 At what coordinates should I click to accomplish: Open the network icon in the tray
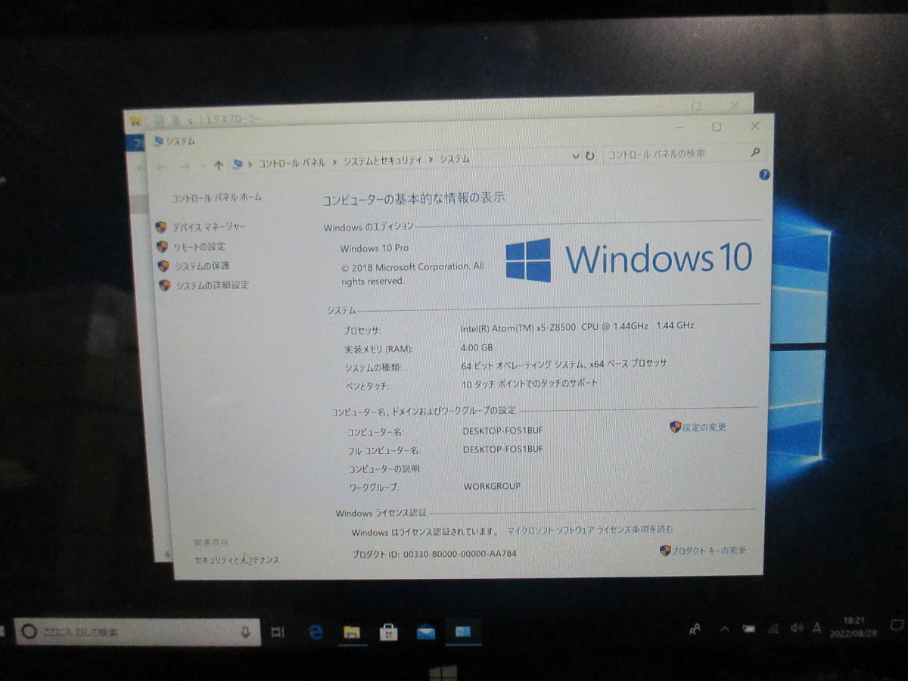click(773, 628)
